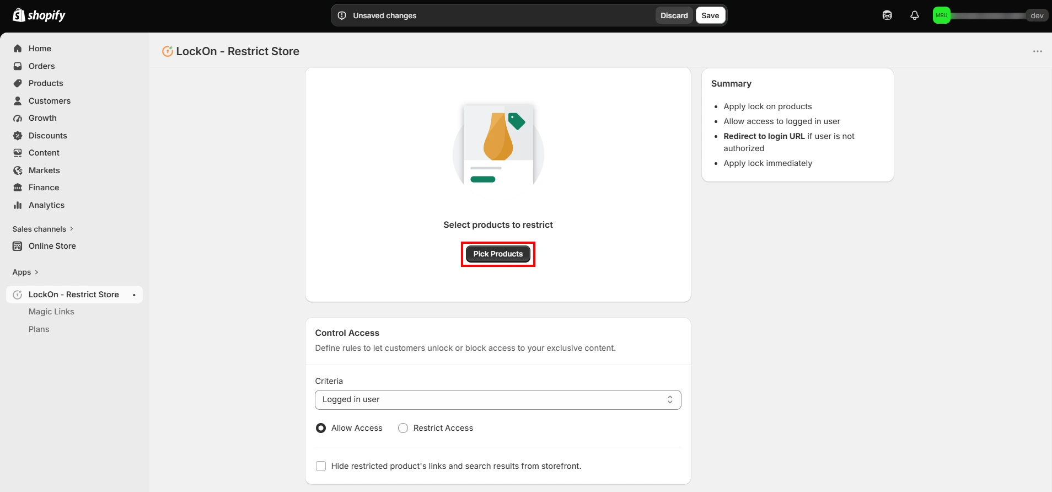Open the Growth gauge icon
The height and width of the screenshot is (492, 1052).
18,118
